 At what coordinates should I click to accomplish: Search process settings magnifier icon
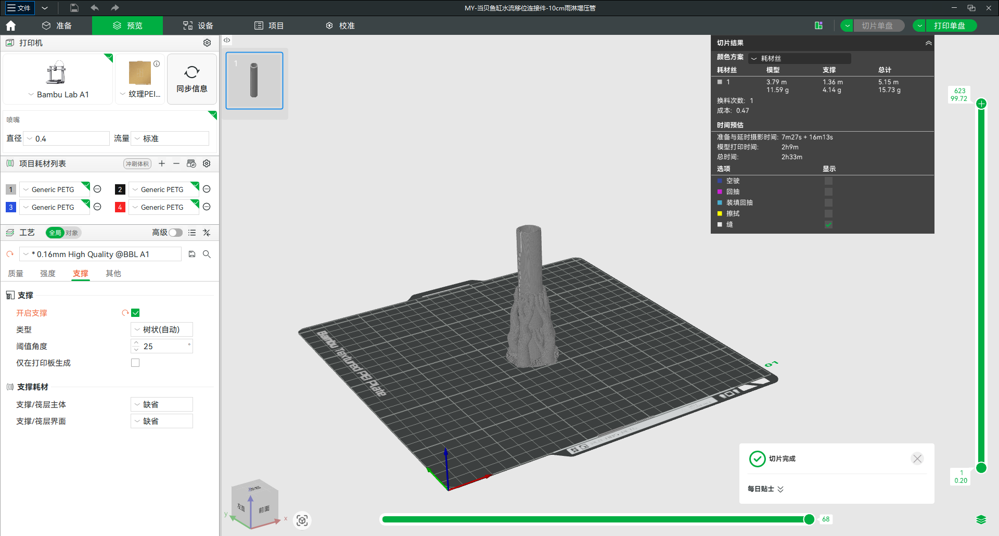point(207,254)
